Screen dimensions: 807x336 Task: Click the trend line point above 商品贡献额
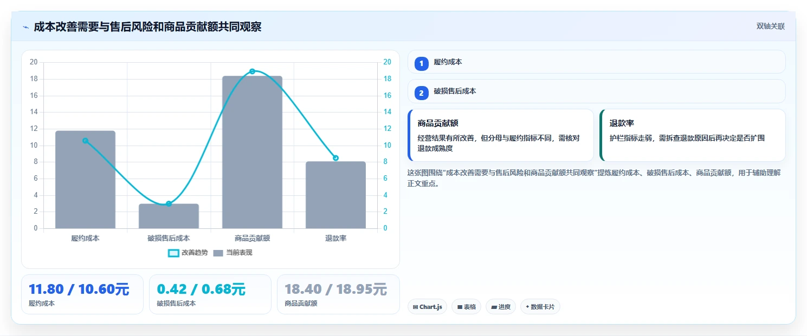click(x=252, y=71)
